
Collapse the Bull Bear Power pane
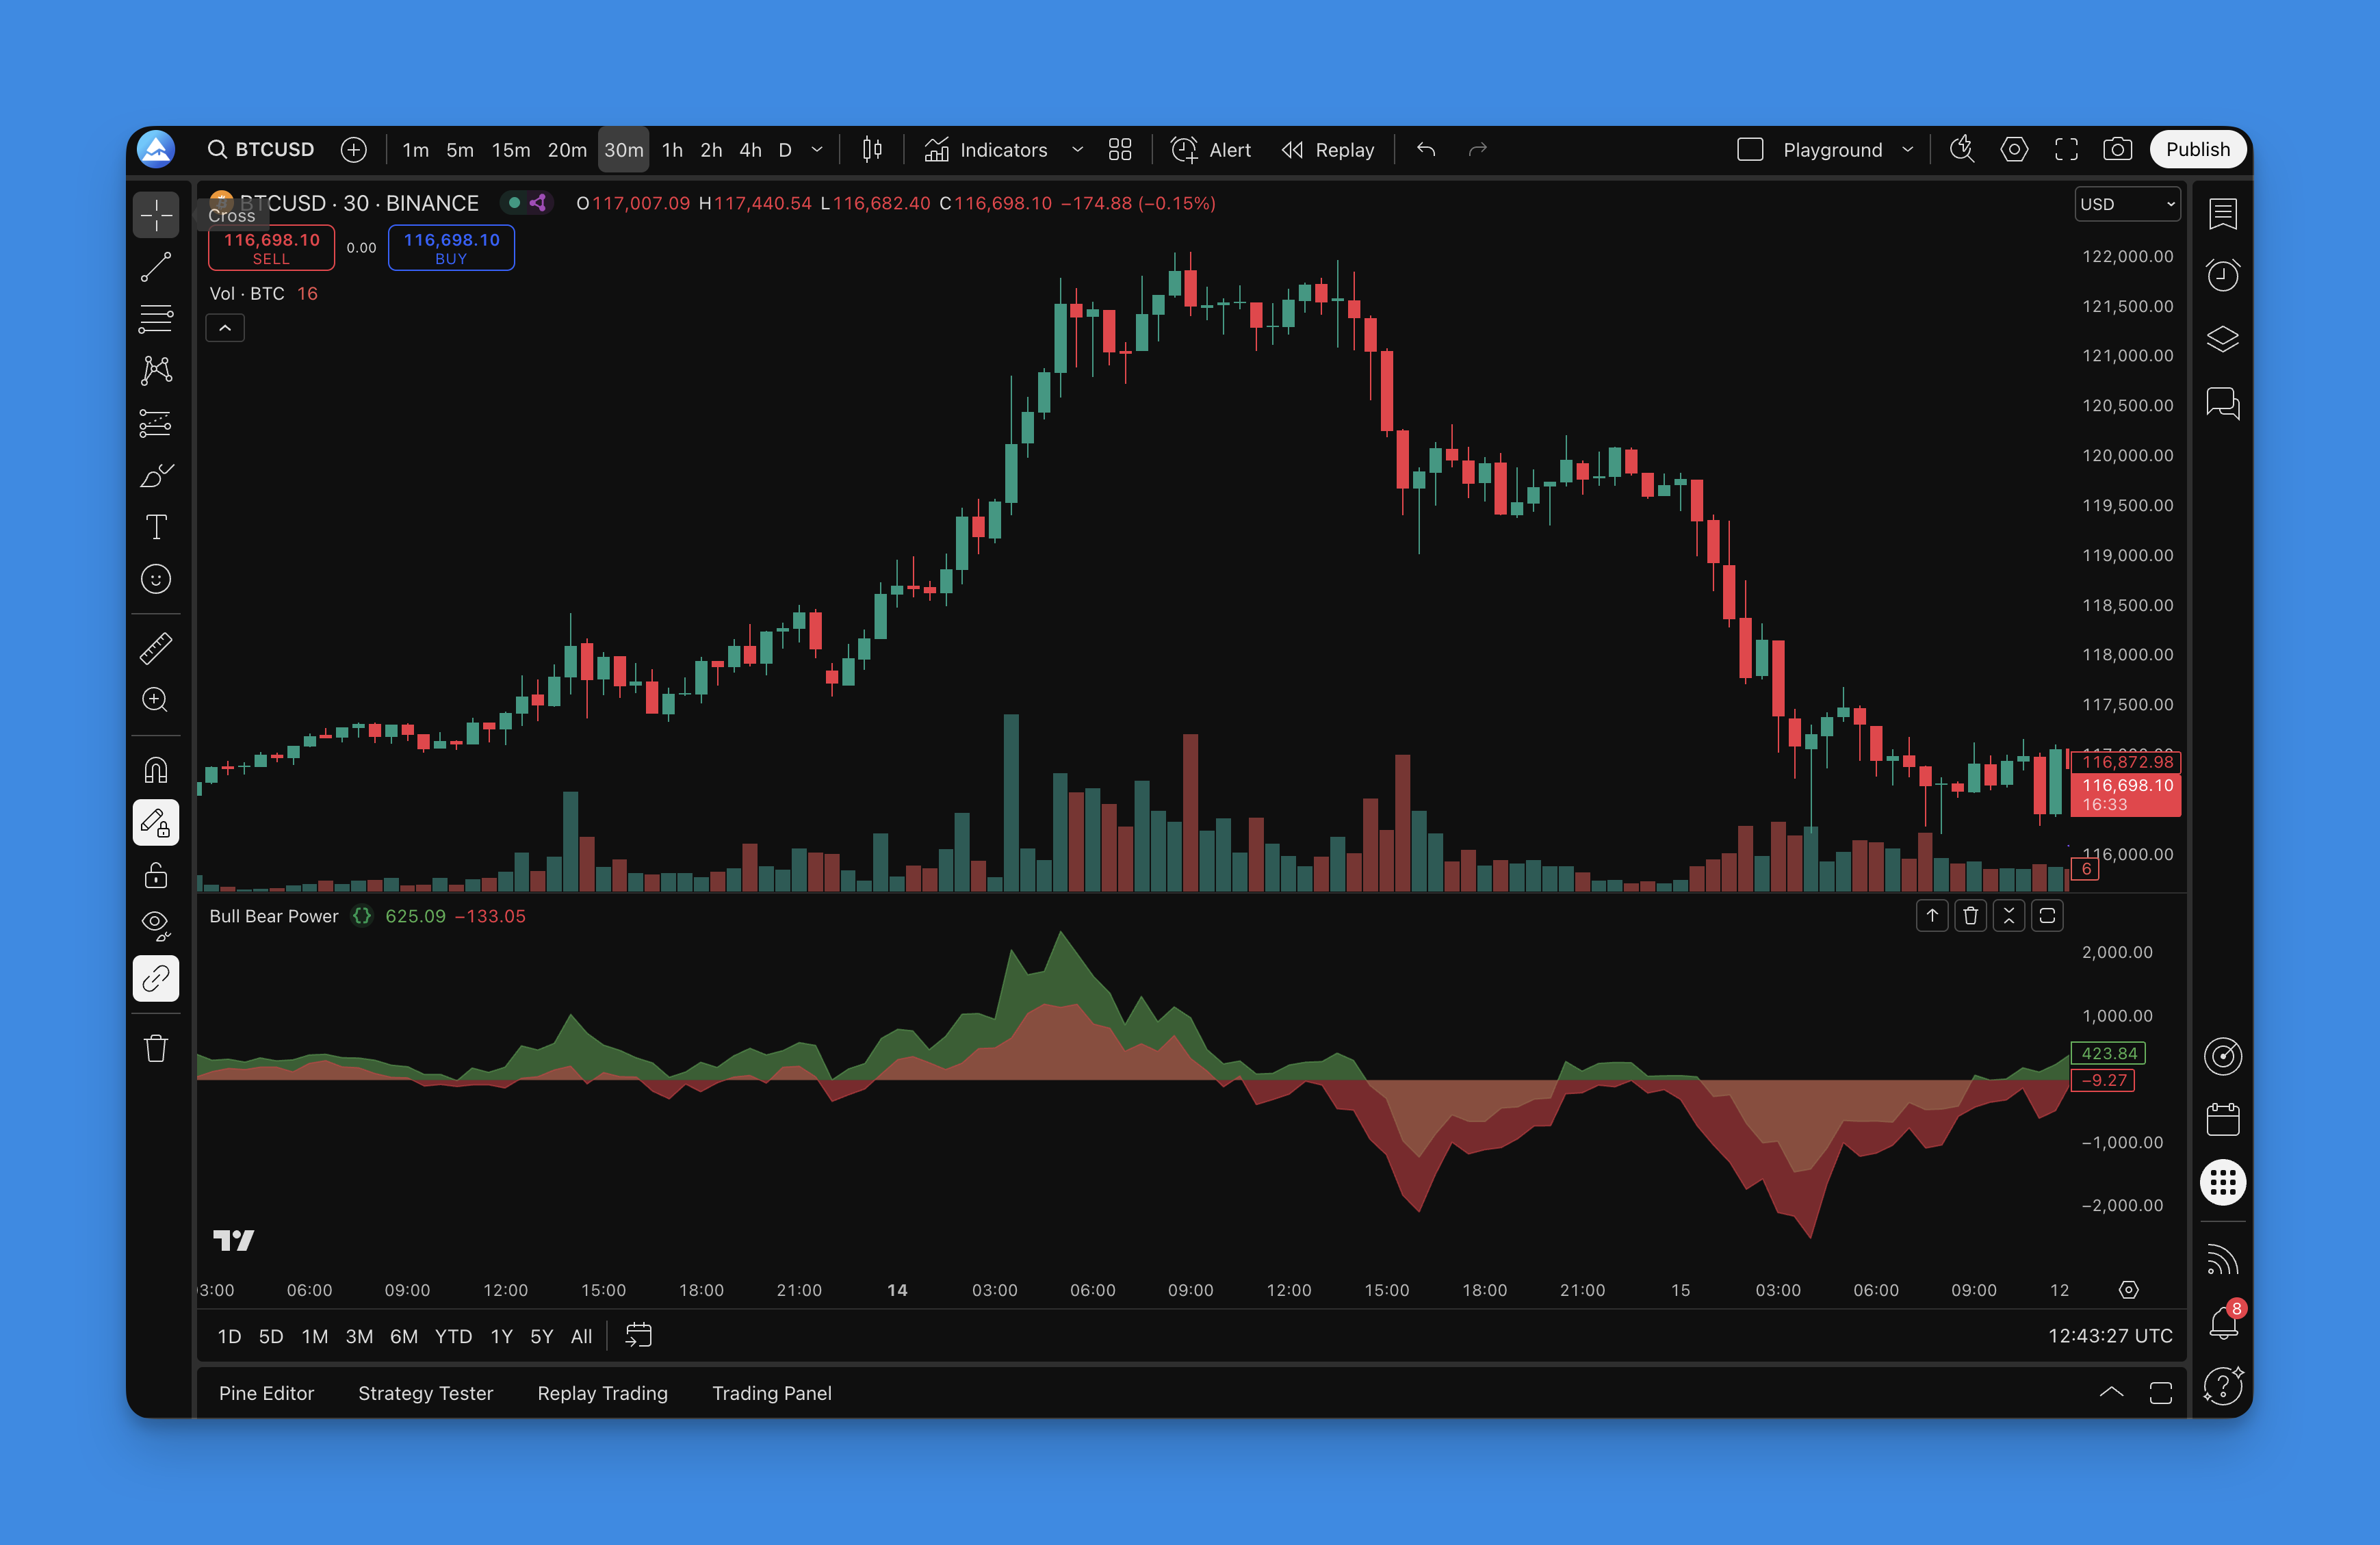tap(2009, 915)
